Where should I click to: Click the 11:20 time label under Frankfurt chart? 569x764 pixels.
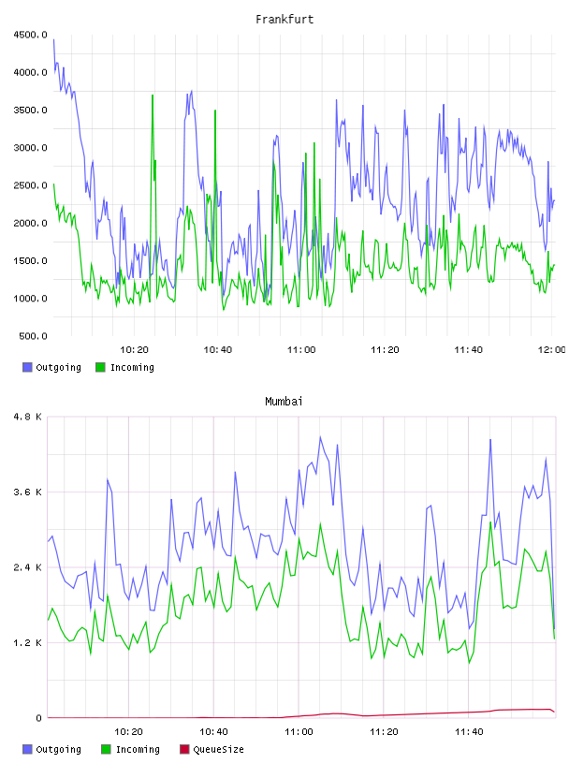point(385,350)
